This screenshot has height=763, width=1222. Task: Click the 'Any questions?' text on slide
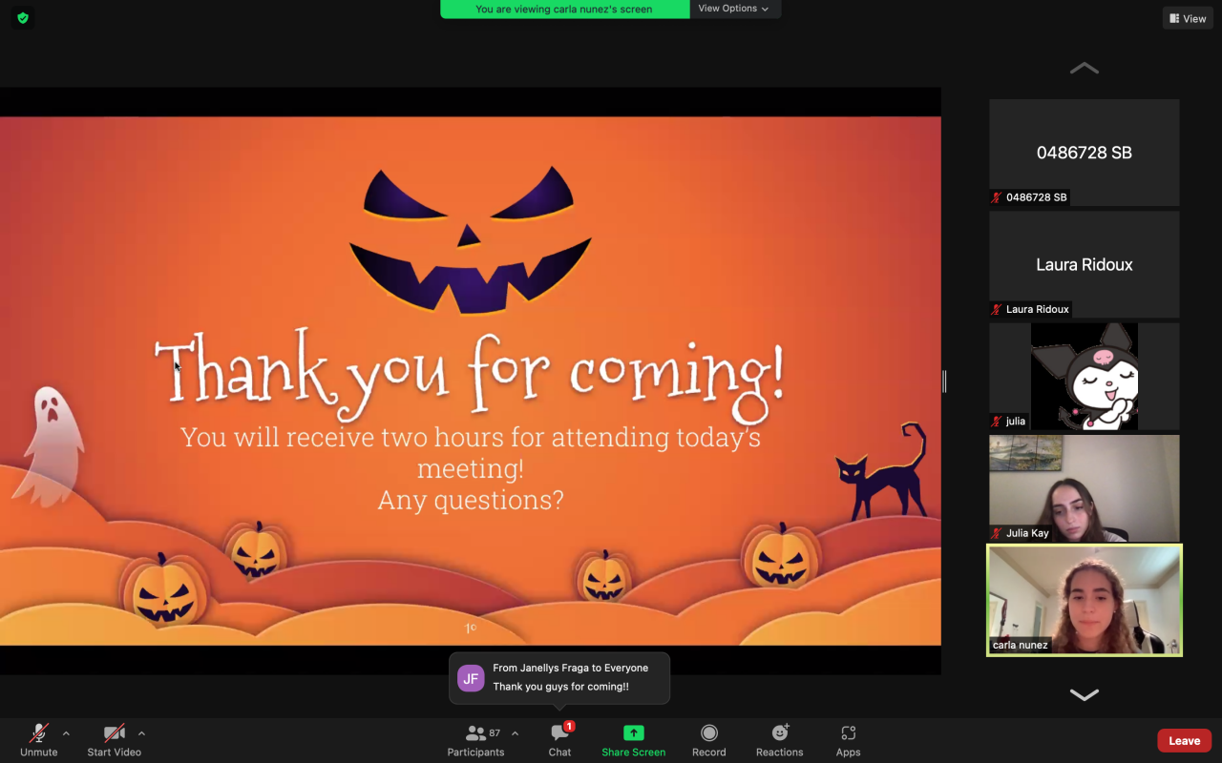(x=471, y=500)
